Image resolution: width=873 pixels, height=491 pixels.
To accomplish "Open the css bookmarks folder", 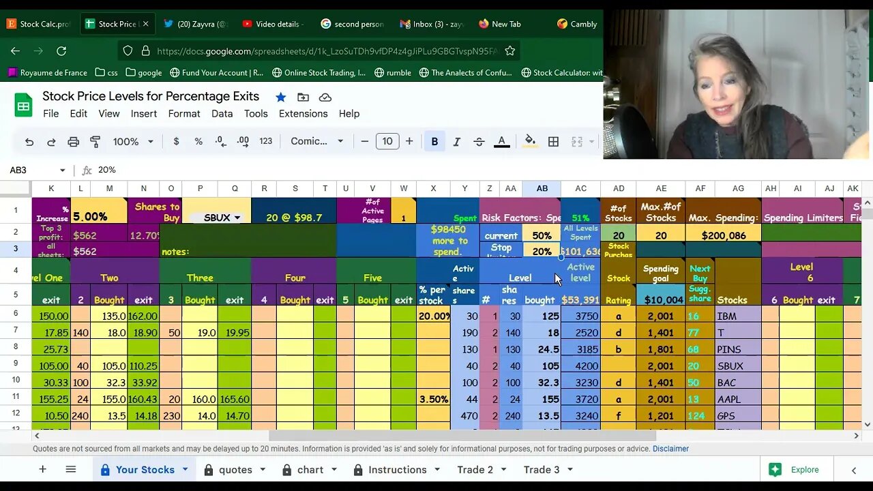I will click(106, 72).
